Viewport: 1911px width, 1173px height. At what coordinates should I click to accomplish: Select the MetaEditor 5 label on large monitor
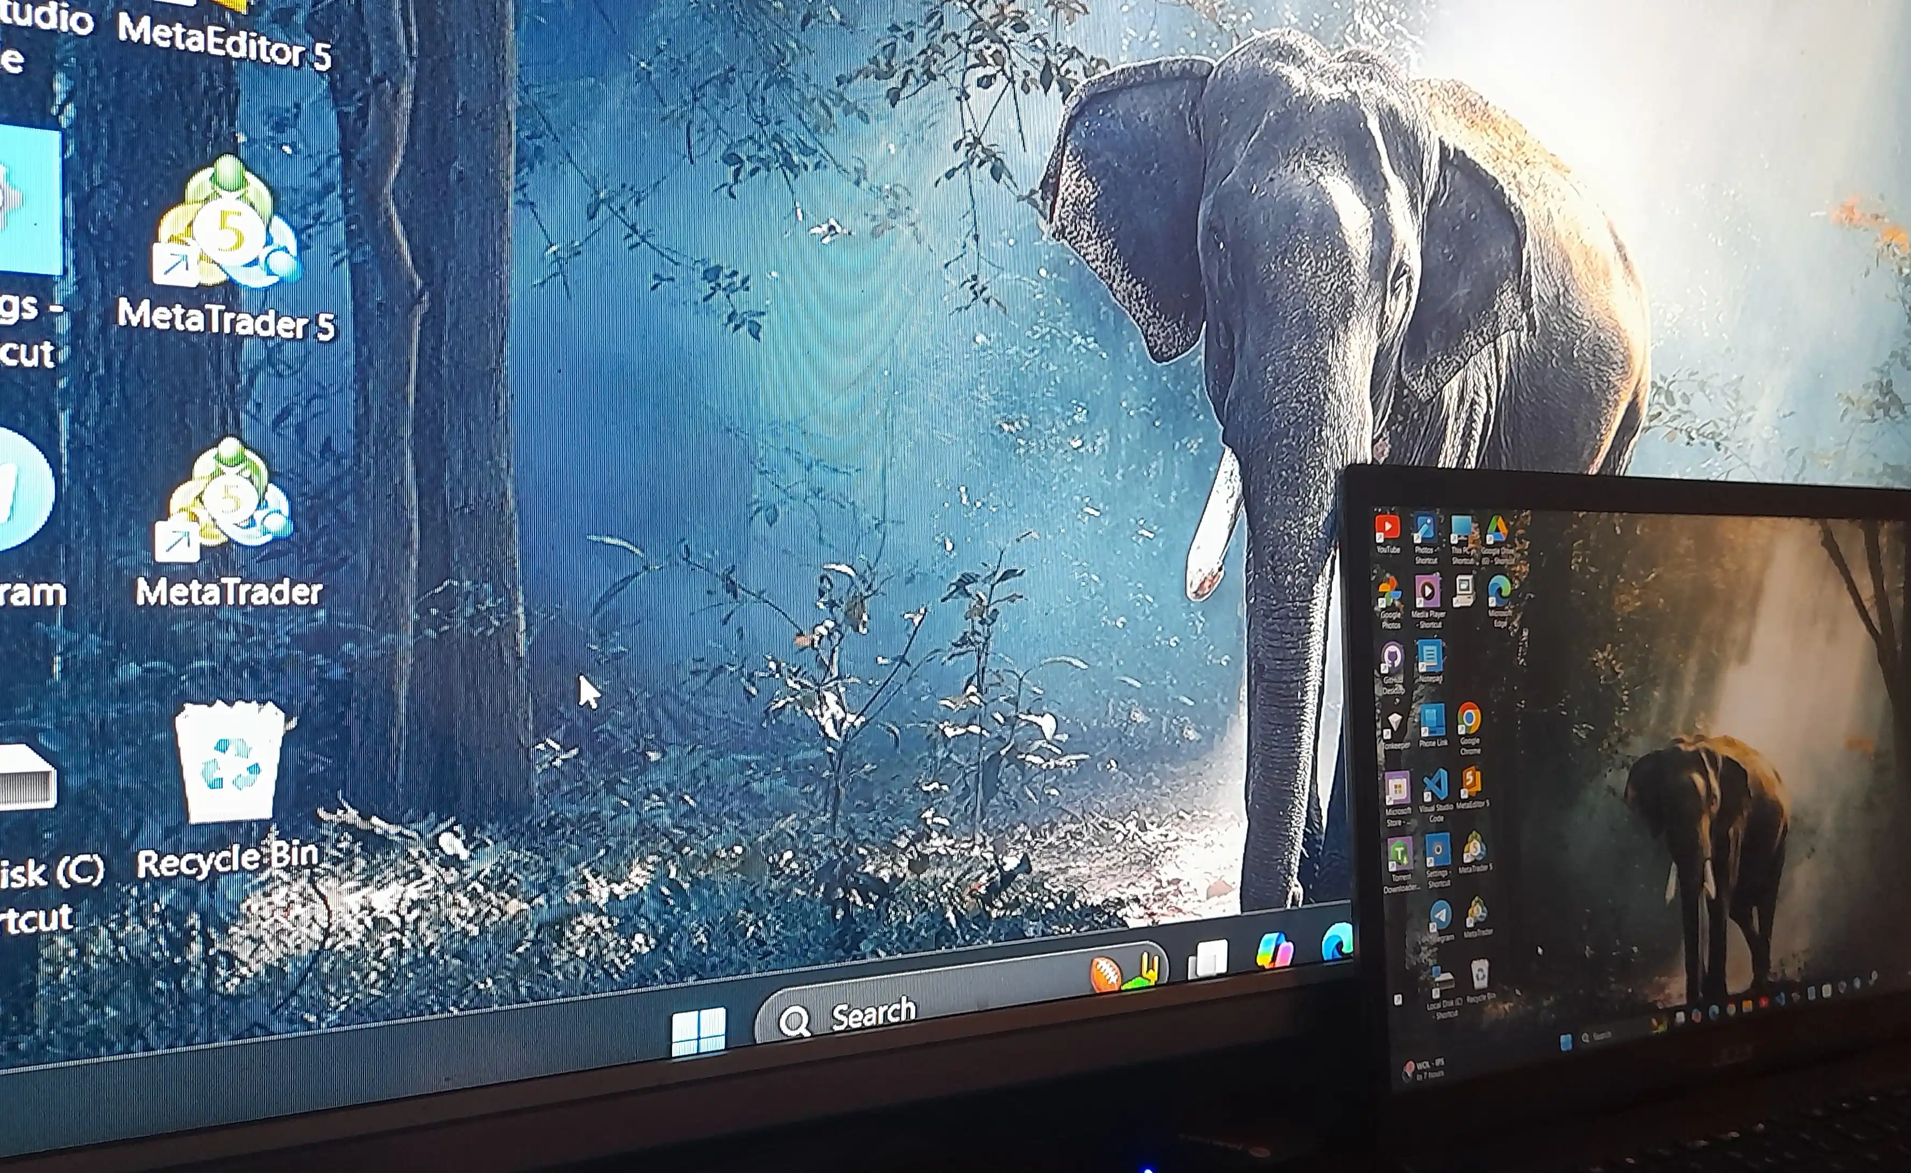224,42
